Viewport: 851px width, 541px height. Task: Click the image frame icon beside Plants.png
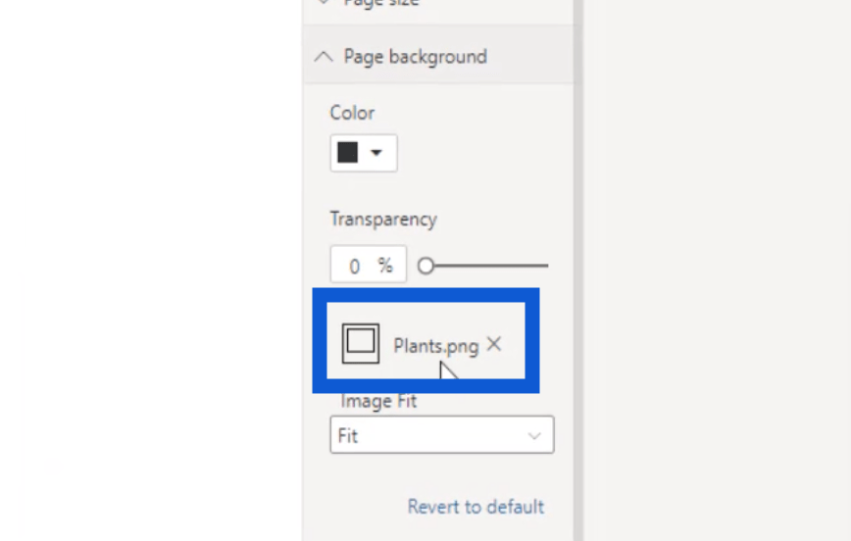[x=361, y=343]
